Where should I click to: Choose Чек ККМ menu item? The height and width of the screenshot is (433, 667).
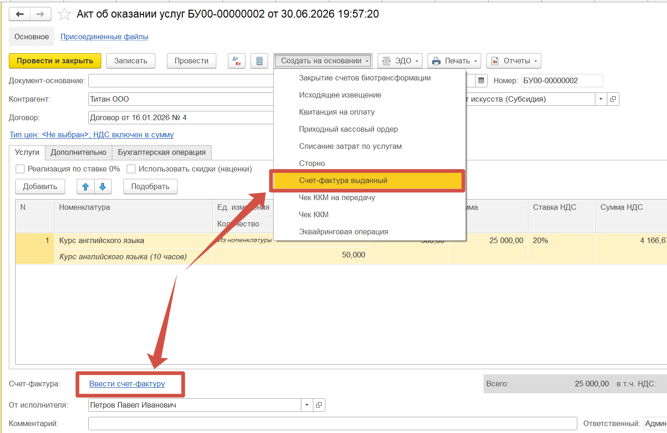369,215
